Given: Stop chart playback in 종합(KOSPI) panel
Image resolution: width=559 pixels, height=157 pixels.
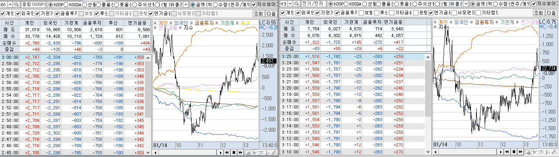Looking at the screenshot, I should click(234, 152).
